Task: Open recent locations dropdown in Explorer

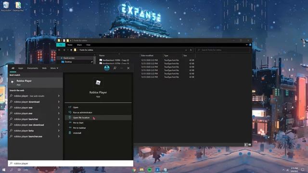Action: pyautogui.click(x=68, y=50)
